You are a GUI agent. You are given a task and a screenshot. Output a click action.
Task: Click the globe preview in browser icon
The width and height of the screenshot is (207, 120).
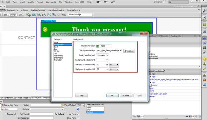click(x=34, y=15)
